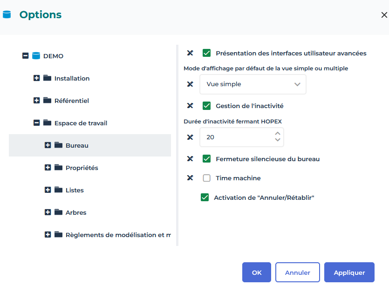Select the Arbres tree item
Viewport: 389px width, 286px height.
click(76, 212)
